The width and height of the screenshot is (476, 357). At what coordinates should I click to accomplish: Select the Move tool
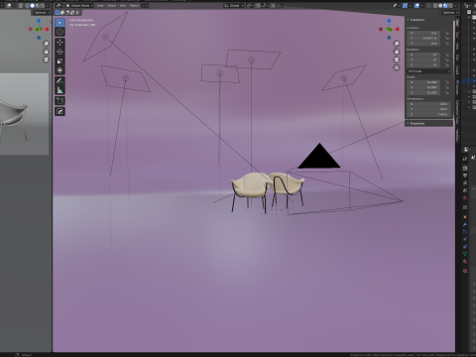pos(59,43)
